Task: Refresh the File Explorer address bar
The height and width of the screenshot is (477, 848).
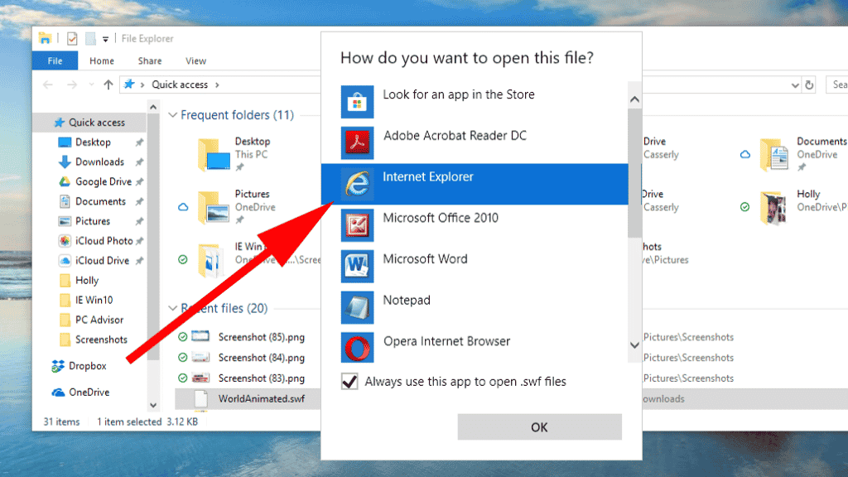Action: tap(809, 85)
